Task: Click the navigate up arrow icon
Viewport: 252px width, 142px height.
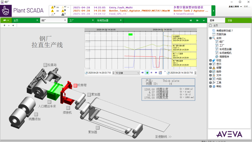Action: (4, 26)
